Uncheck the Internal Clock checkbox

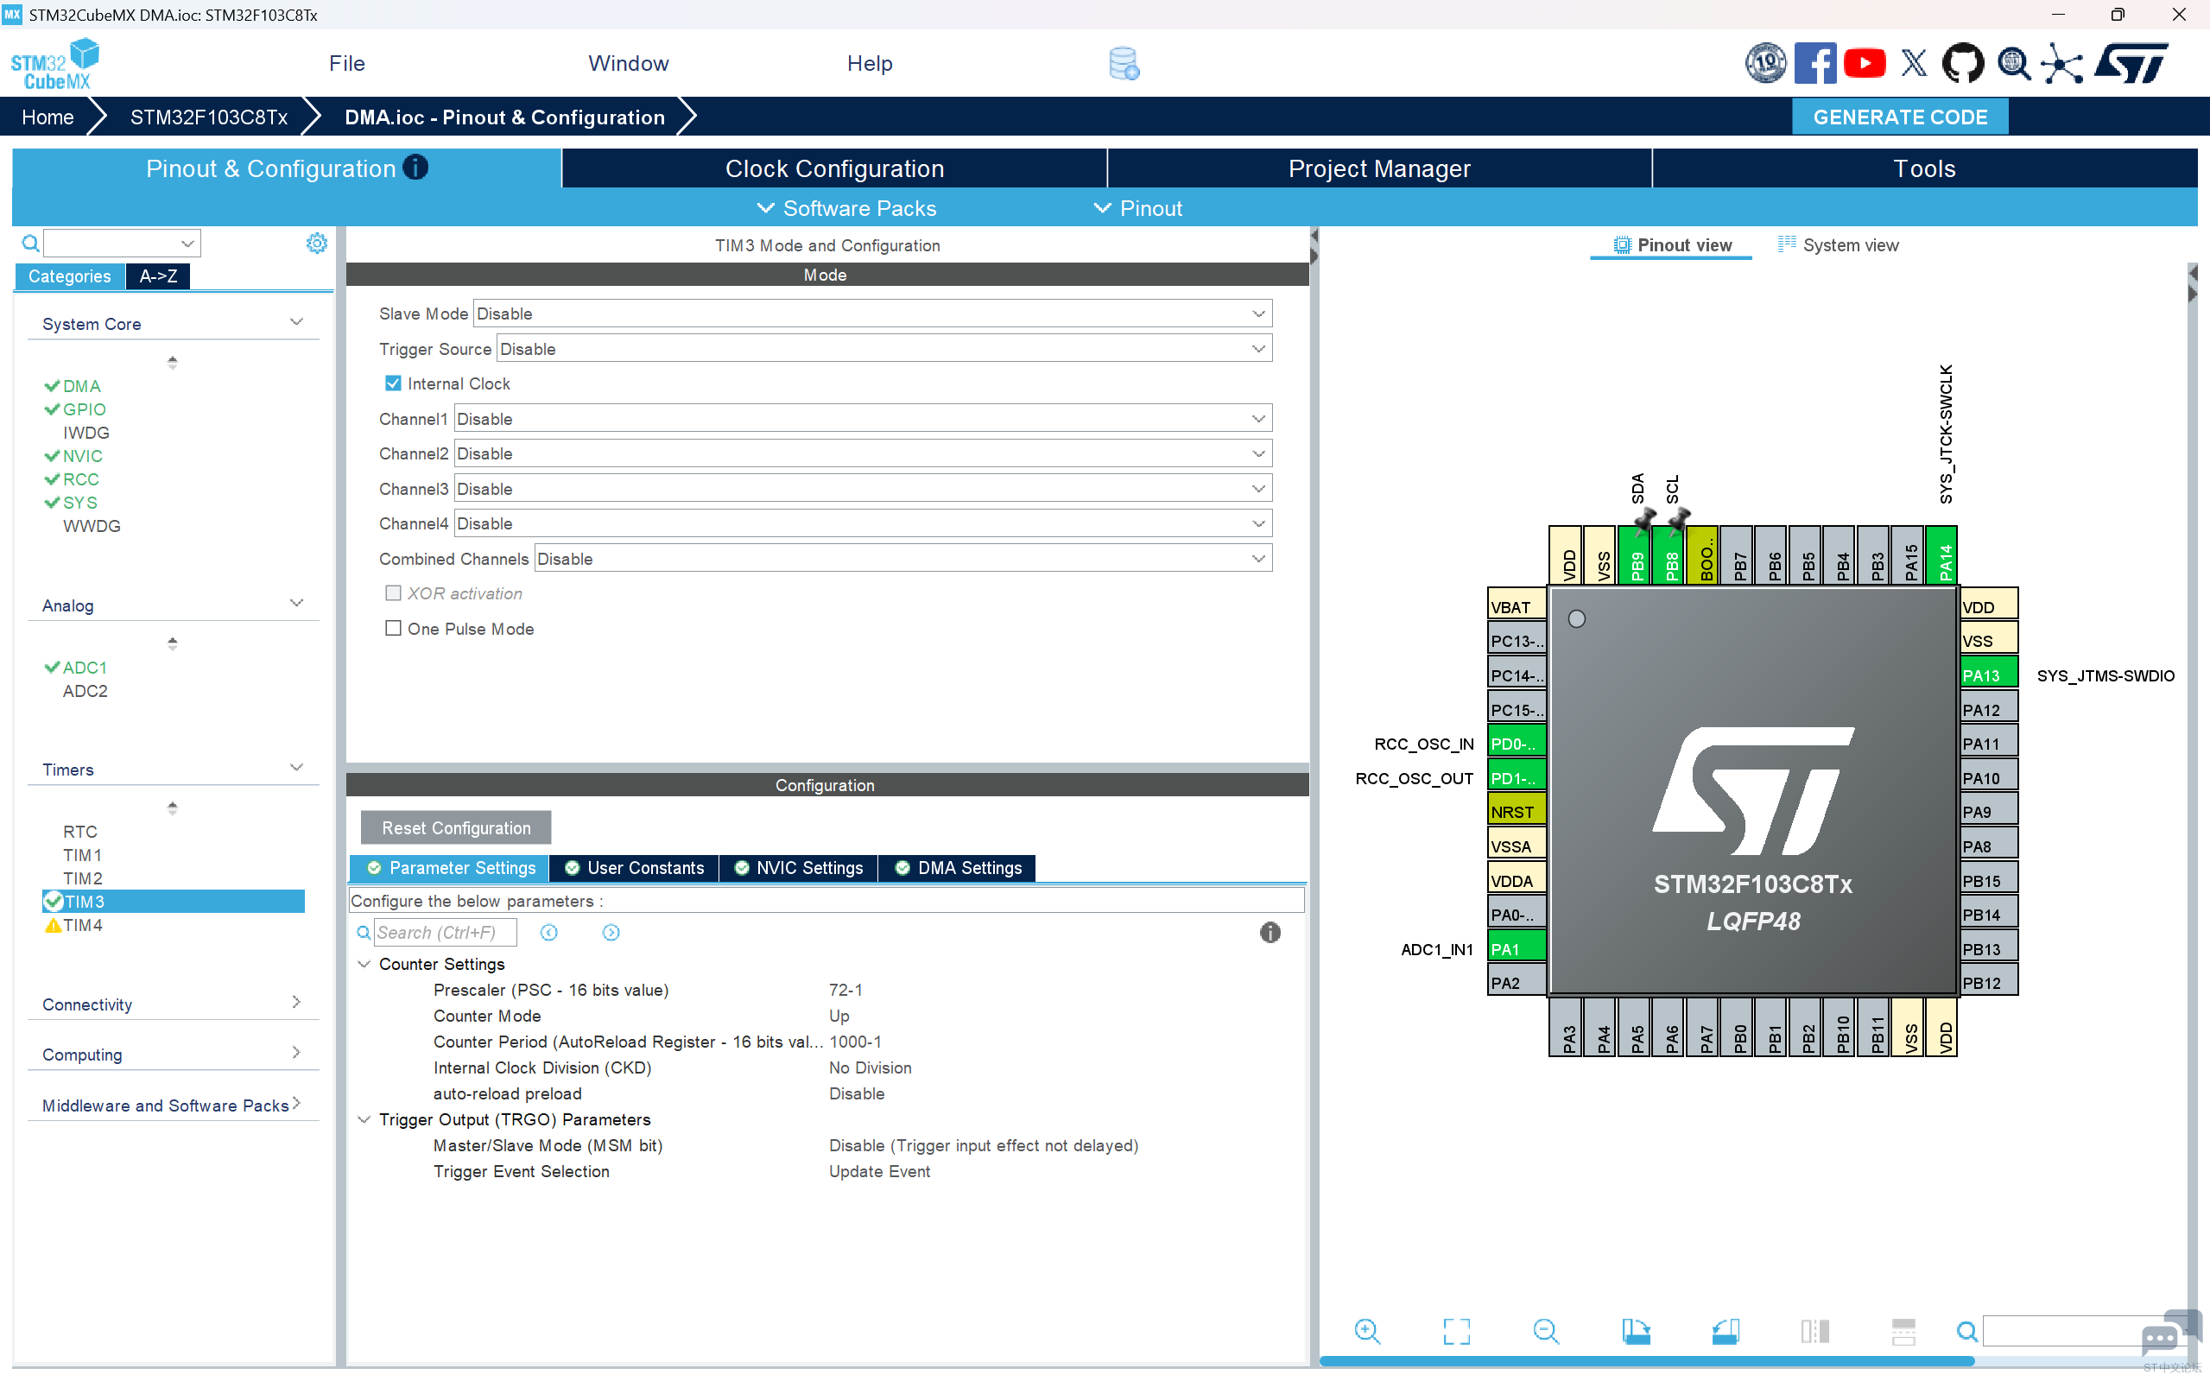point(394,383)
